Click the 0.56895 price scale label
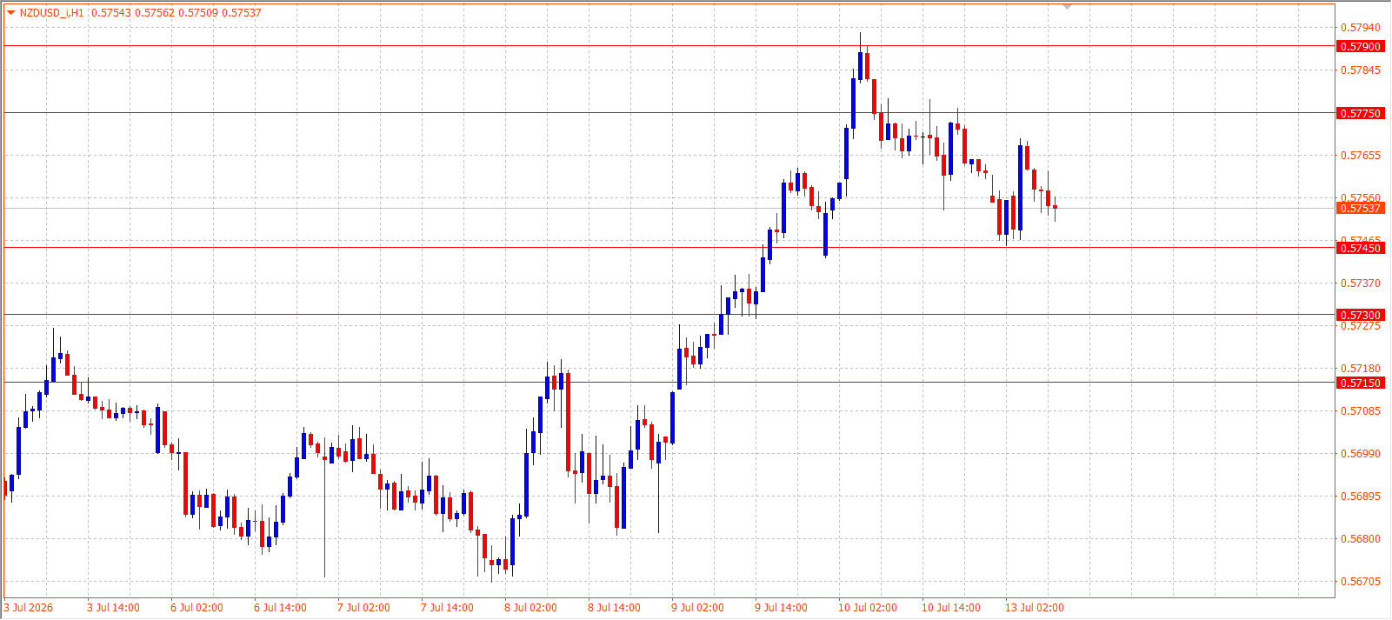 click(1361, 497)
